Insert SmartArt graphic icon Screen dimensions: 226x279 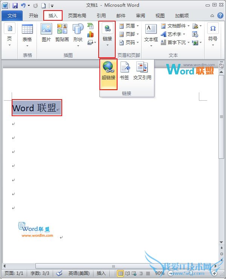coord(90,26)
